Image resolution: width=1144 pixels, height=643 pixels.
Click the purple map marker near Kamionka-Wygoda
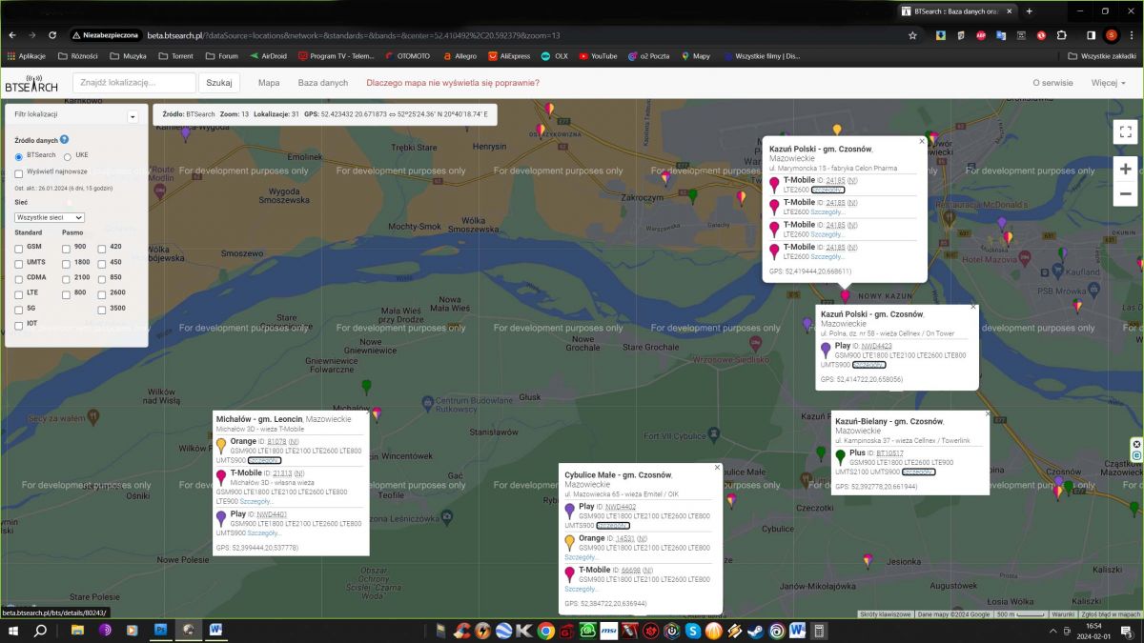pyautogui.click(x=186, y=133)
